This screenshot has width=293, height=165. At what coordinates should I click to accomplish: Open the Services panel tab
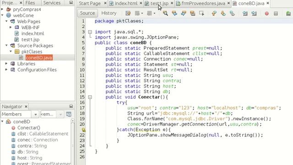click(52, 3)
